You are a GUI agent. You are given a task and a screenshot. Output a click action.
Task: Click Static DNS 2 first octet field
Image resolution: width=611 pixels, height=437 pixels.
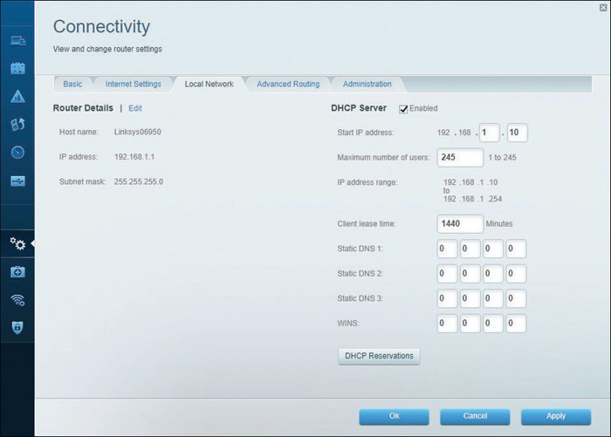(x=447, y=273)
